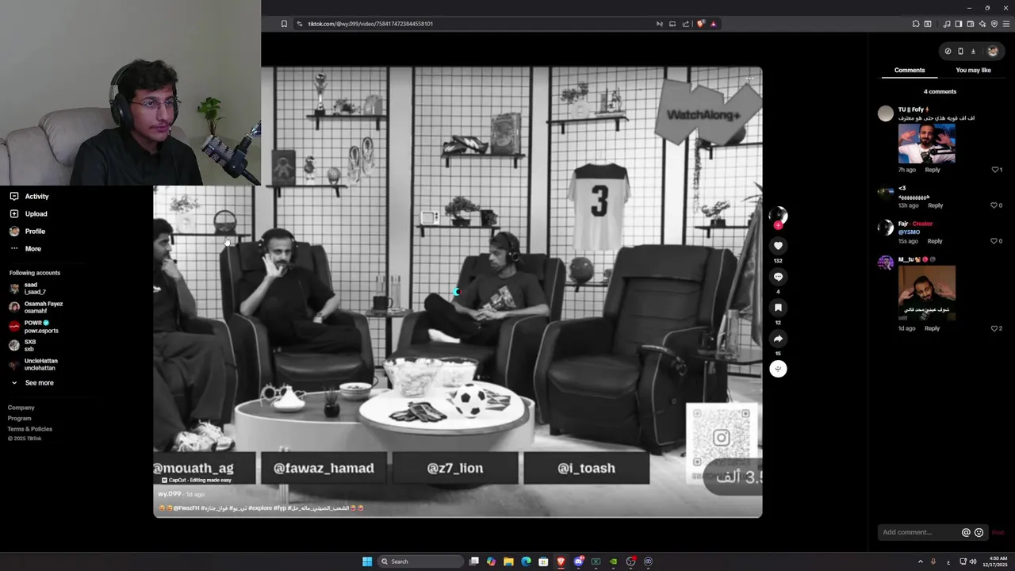Screen dimensions: 1015x571
Task: Click the download icon above the comments
Action: [973, 52]
